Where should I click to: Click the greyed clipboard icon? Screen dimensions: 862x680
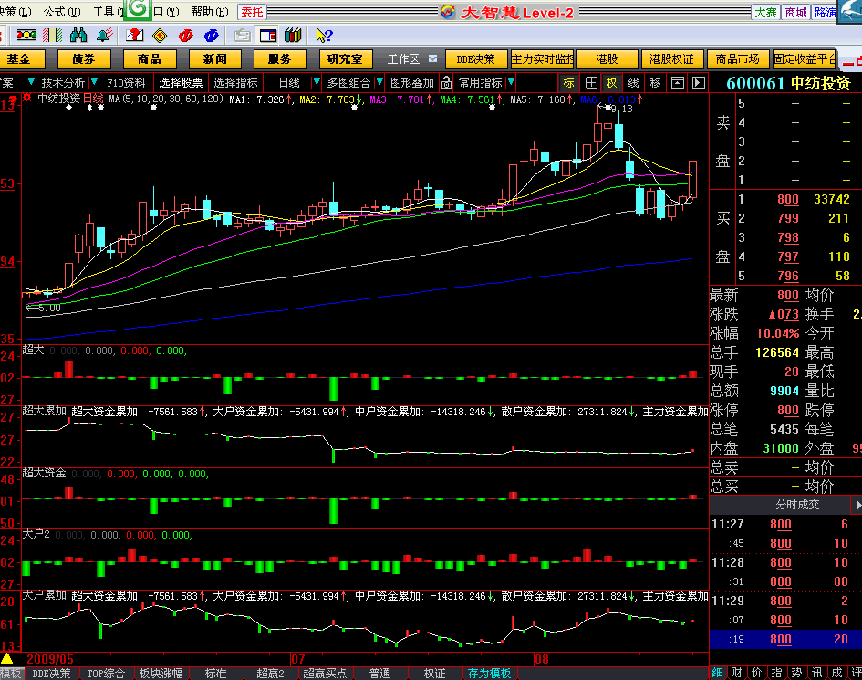pos(242,36)
